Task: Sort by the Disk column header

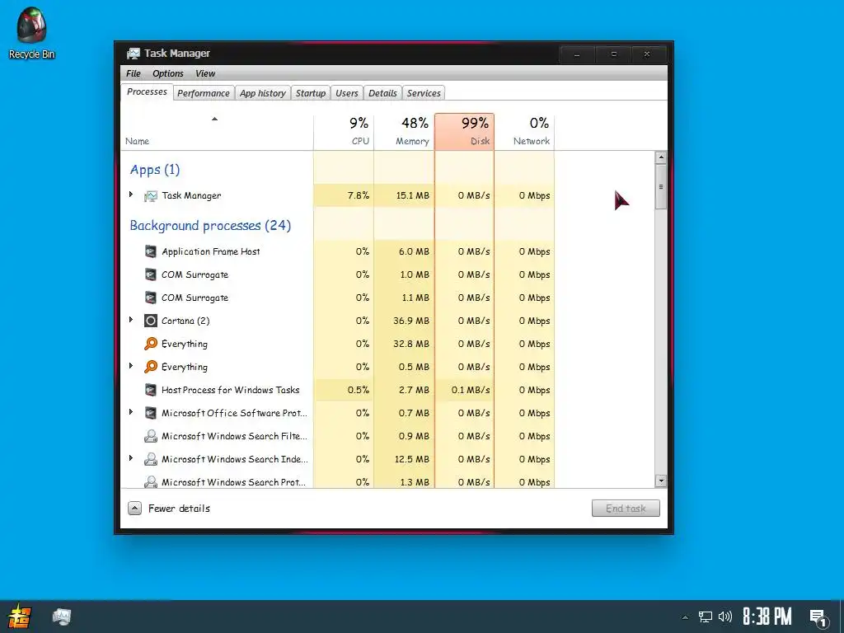Action: [465, 132]
